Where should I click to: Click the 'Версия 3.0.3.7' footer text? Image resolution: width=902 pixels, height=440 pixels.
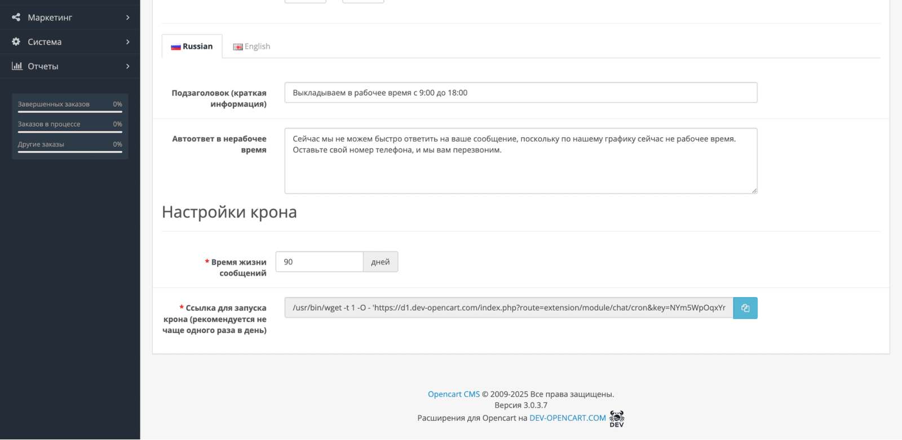click(521, 405)
